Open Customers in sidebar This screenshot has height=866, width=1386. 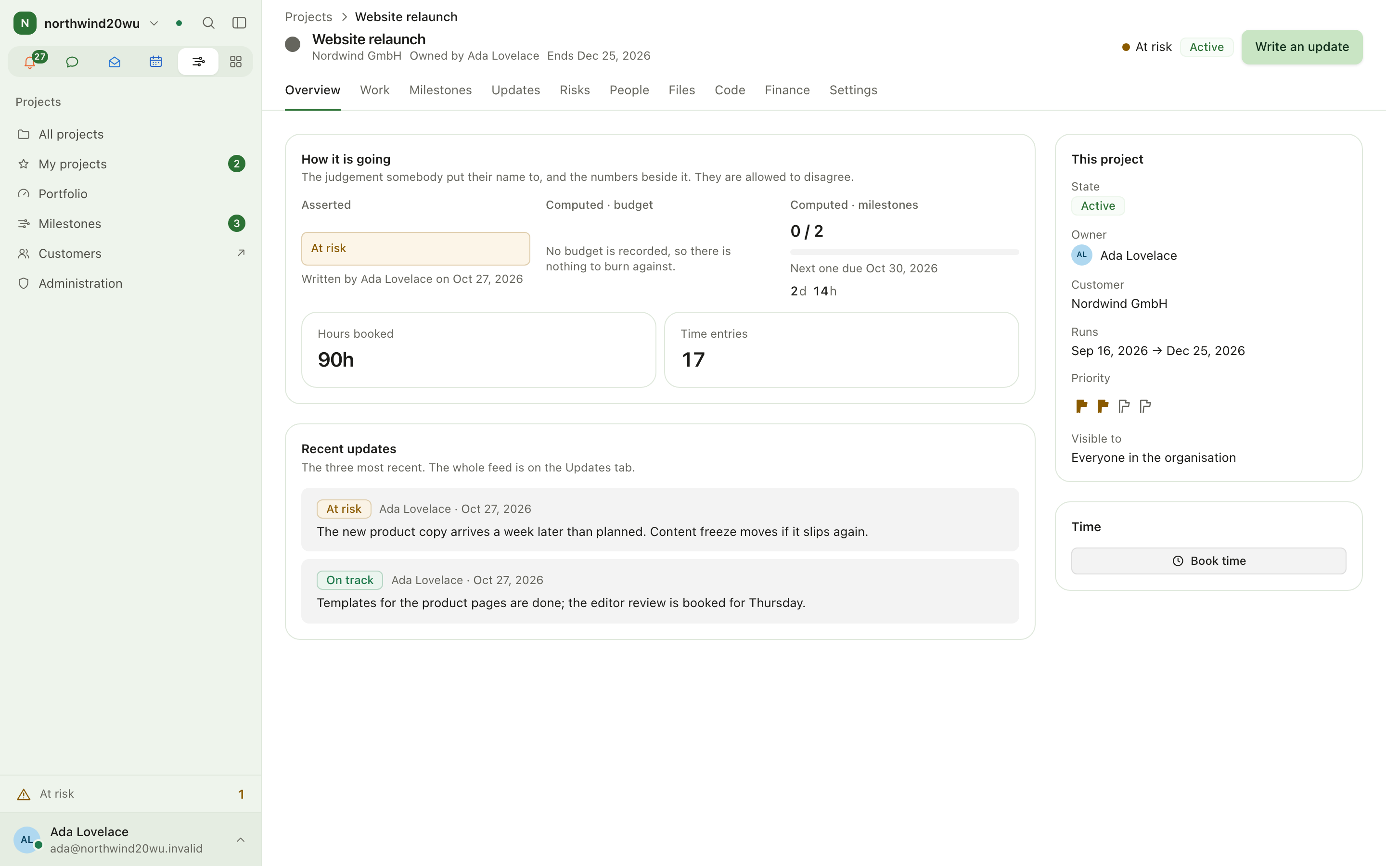click(x=130, y=253)
